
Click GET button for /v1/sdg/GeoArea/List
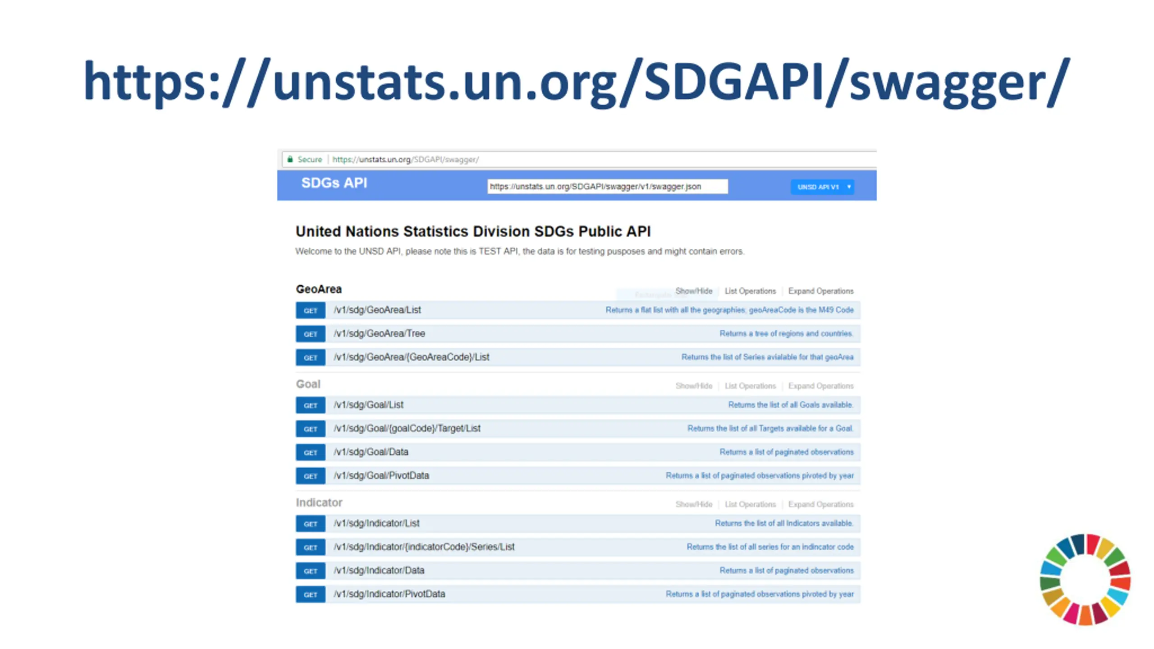[x=311, y=311]
